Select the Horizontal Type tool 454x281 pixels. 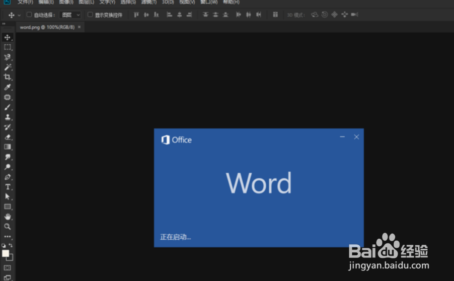click(8, 187)
